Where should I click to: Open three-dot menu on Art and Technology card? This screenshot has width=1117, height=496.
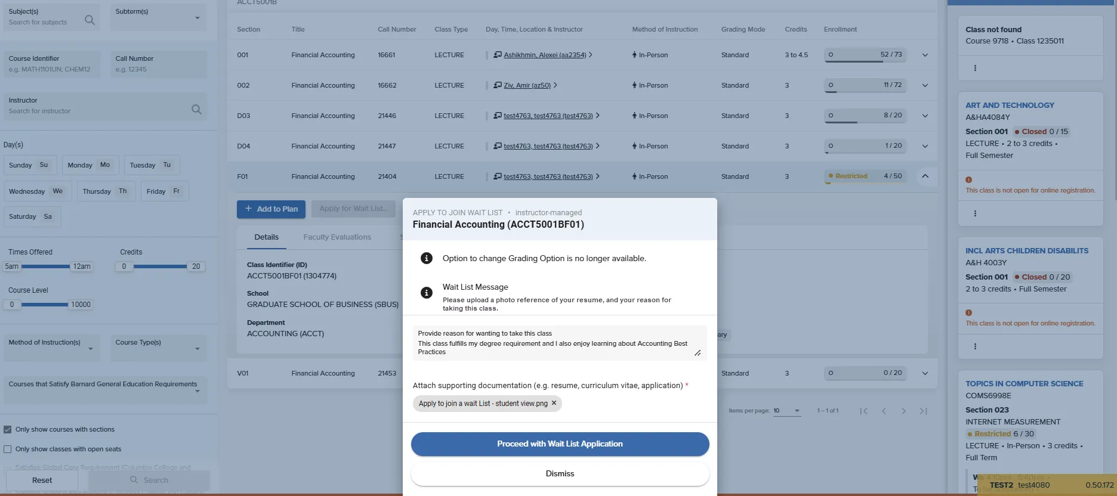975,213
